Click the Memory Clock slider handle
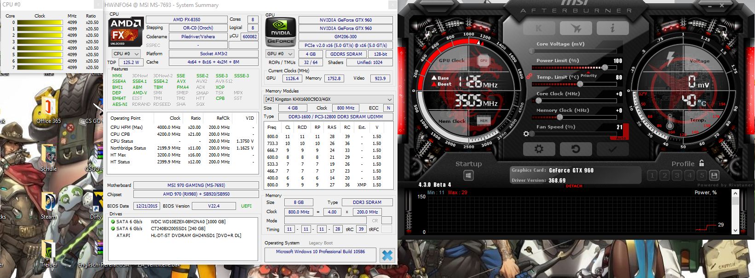This screenshot has width=755, height=278. coord(559,117)
